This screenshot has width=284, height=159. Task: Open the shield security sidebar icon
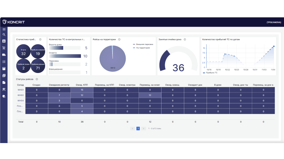(x=4, y=96)
